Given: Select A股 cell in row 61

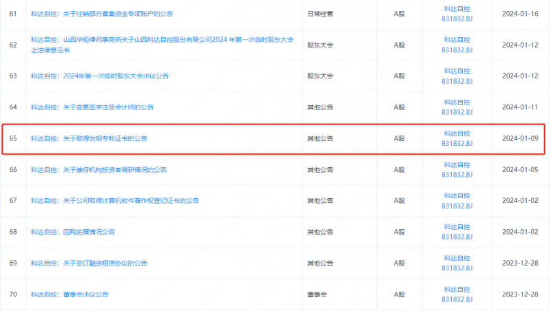Looking at the screenshot, I should pos(399,14).
